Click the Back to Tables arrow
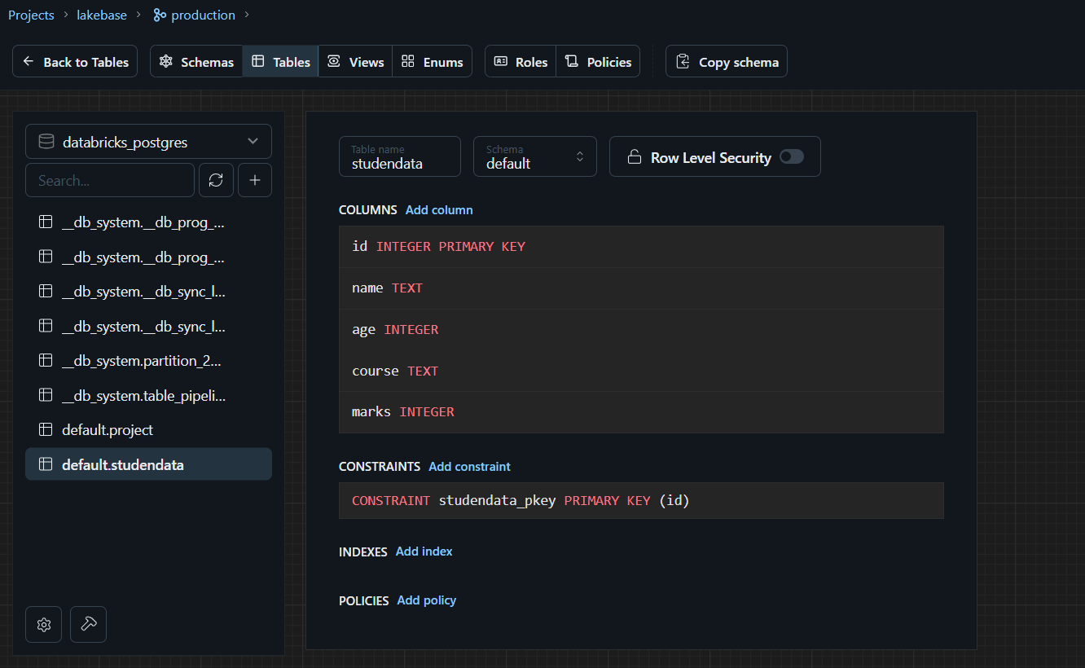 [29, 62]
